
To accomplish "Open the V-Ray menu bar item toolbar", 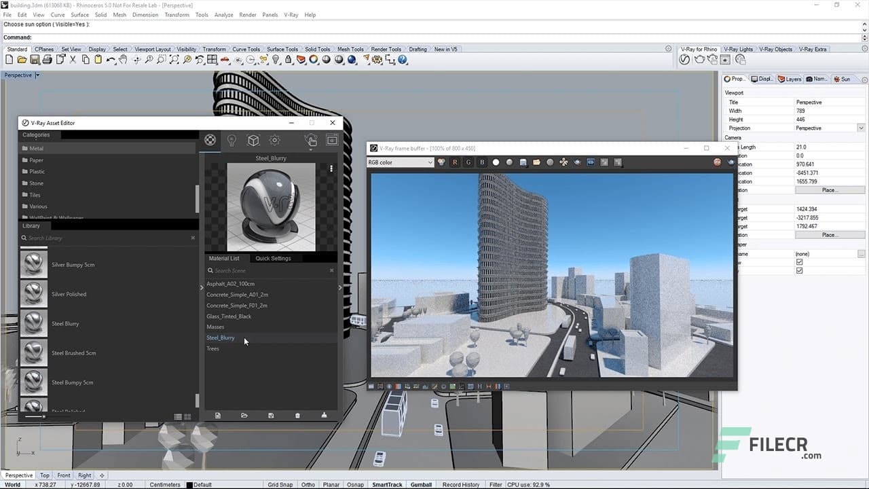I will click(x=291, y=14).
